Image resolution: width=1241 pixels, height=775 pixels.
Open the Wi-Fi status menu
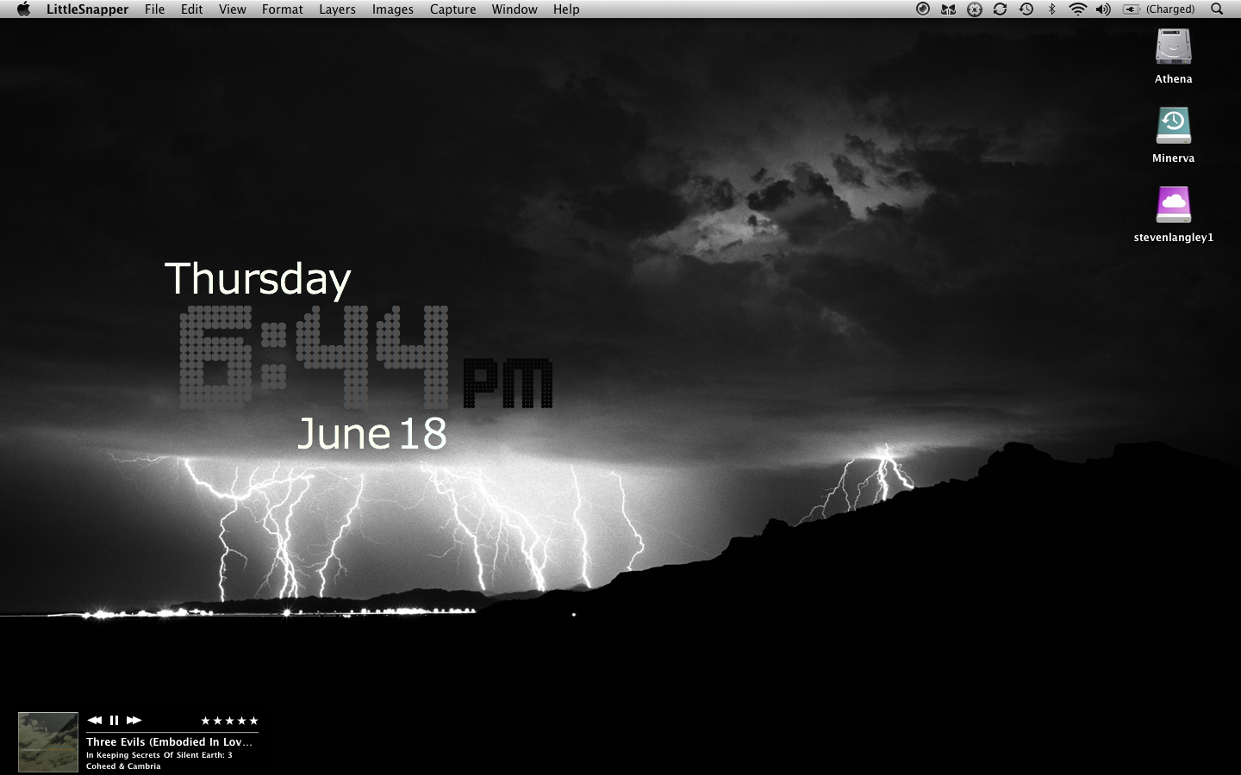point(1077,9)
